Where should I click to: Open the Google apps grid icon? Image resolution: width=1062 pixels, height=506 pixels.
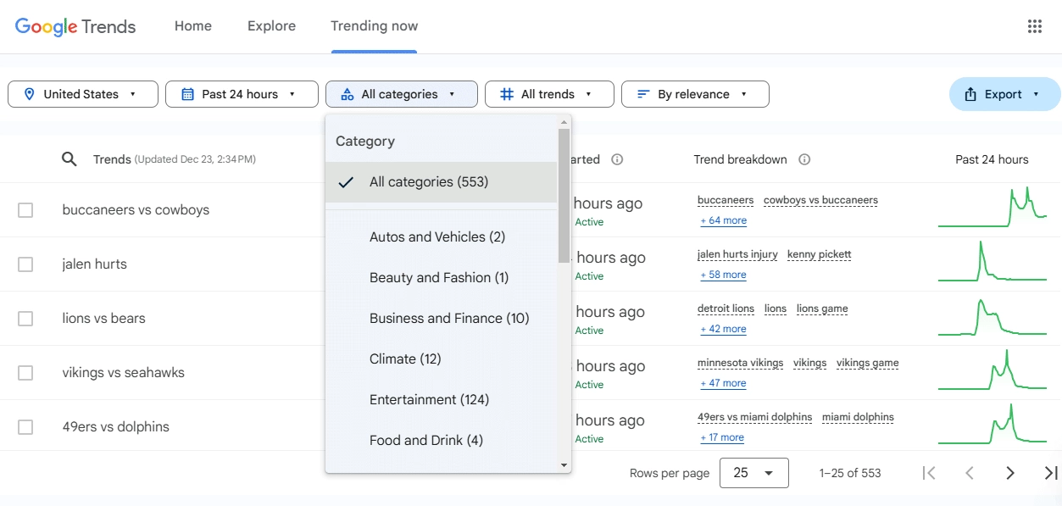click(x=1034, y=26)
